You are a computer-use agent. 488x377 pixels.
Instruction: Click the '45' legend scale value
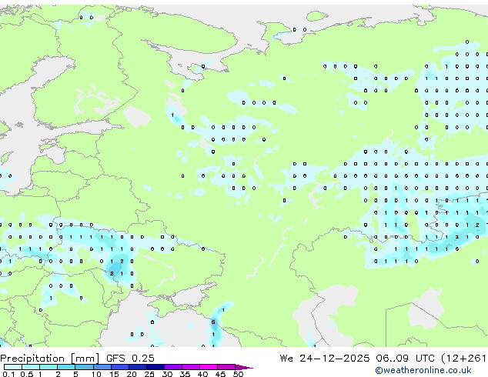click(220, 374)
